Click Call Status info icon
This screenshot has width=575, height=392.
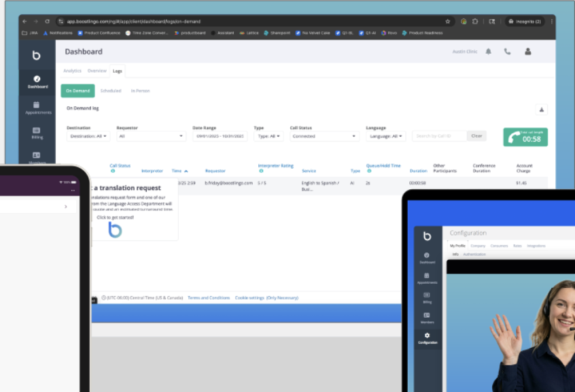point(113,171)
